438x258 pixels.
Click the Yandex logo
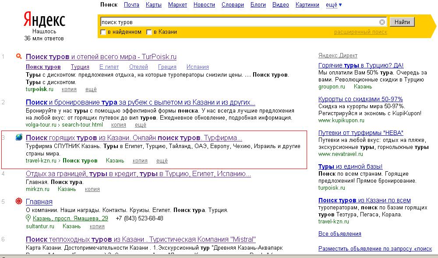pos(44,20)
